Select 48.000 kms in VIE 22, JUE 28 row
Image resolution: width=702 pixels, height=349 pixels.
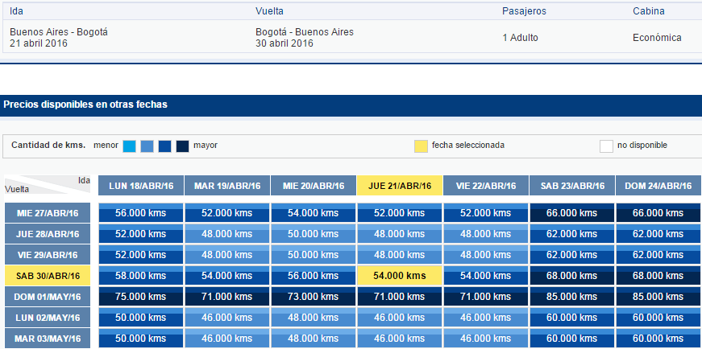pos(486,234)
